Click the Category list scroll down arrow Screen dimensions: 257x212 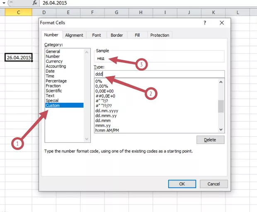click(x=87, y=139)
